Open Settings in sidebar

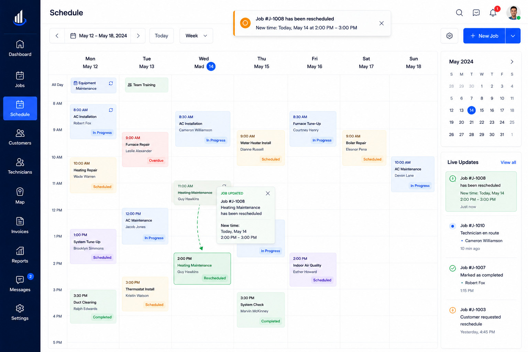click(x=20, y=312)
